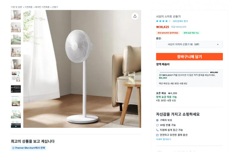Click the share icon on product image
Viewport: 235px width, 156px height.
pyautogui.click(x=135, y=16)
